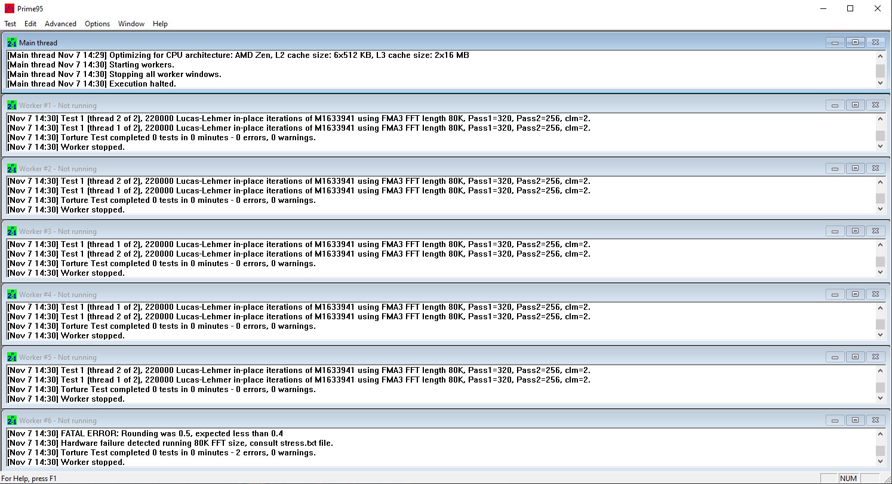Click the Main thread scrollbar down arrow
Image resolution: width=892 pixels, height=484 pixels.
coord(880,83)
